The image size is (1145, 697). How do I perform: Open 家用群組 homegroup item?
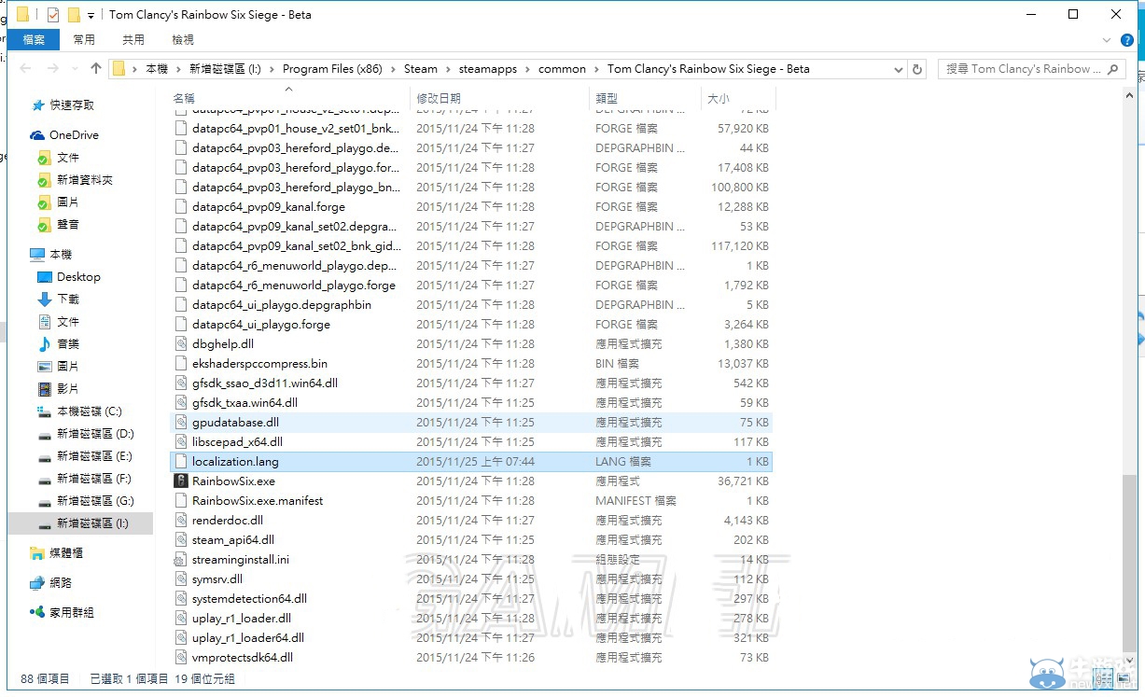[71, 613]
